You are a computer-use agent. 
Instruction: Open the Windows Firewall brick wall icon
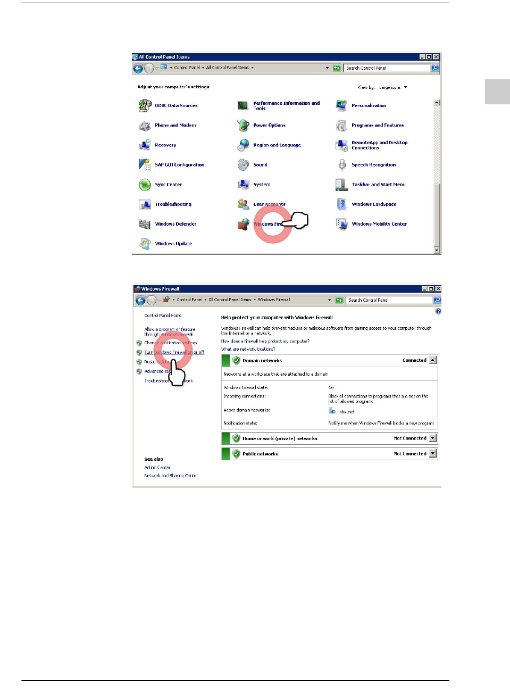pyautogui.click(x=243, y=225)
